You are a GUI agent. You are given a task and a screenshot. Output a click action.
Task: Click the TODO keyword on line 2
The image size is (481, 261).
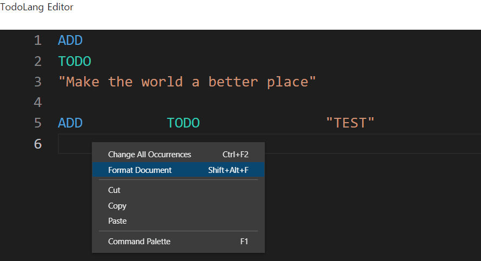[x=75, y=62]
